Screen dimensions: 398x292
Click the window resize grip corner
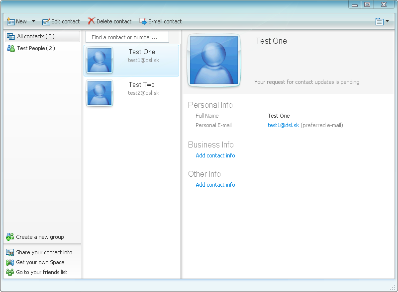click(393, 288)
